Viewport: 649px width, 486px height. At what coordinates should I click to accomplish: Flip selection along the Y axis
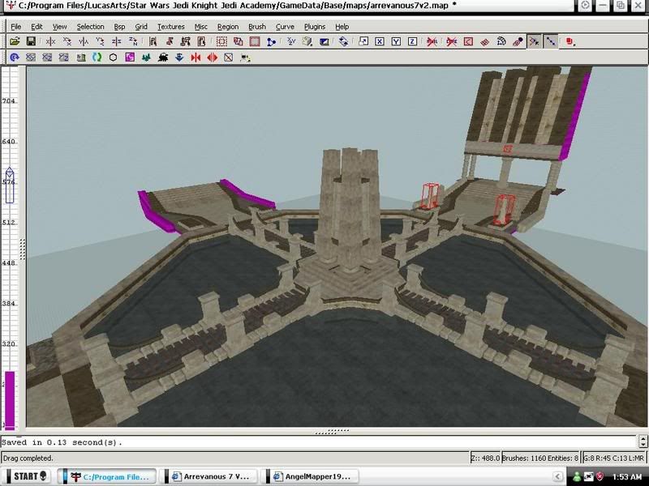pyautogui.click(x=84, y=41)
